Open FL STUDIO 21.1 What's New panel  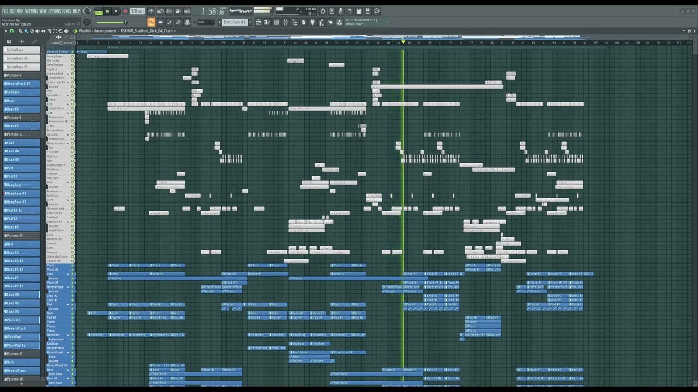tap(365, 22)
